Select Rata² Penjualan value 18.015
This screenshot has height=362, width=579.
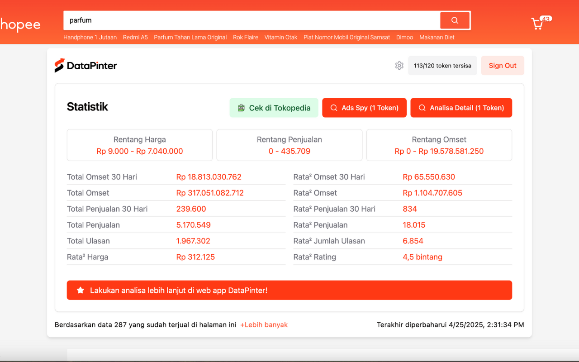tap(414, 225)
